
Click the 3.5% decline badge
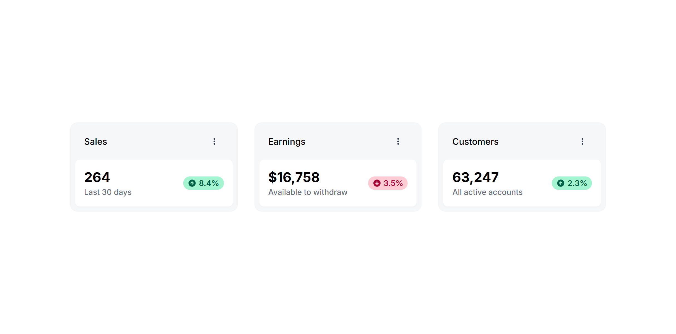pos(388,183)
